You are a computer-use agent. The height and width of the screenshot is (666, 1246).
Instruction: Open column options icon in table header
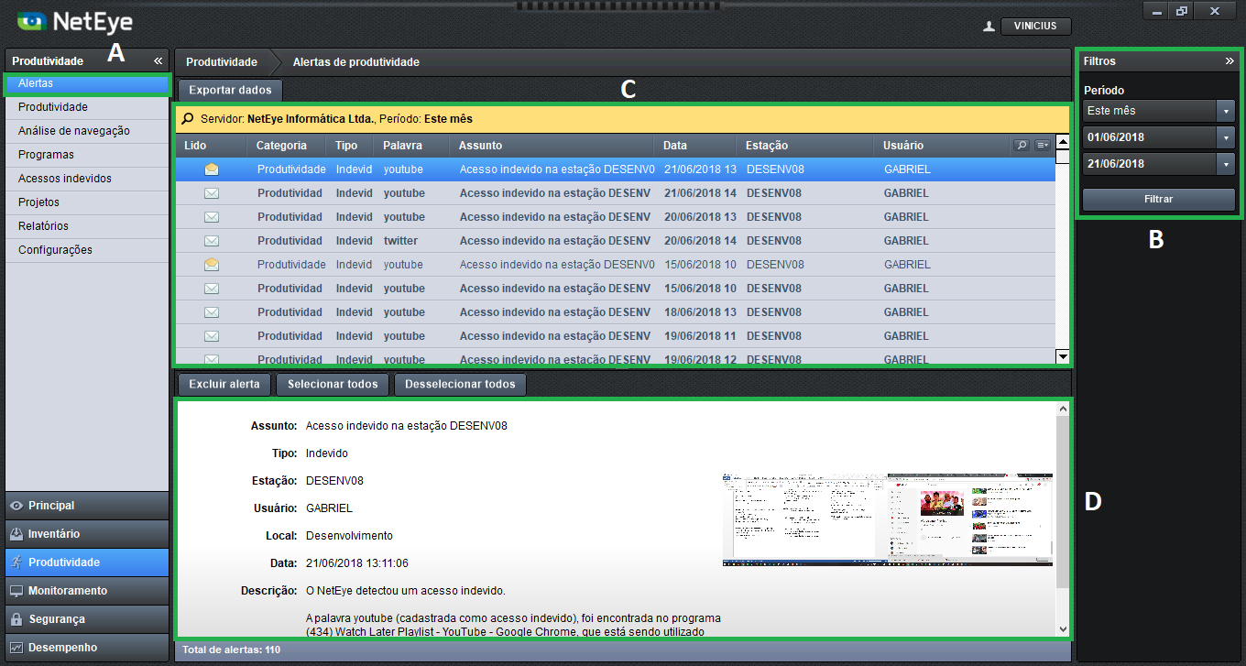pyautogui.click(x=1042, y=146)
